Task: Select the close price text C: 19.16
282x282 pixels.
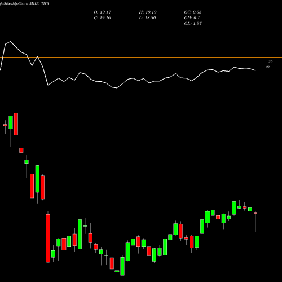Action: coord(102,18)
